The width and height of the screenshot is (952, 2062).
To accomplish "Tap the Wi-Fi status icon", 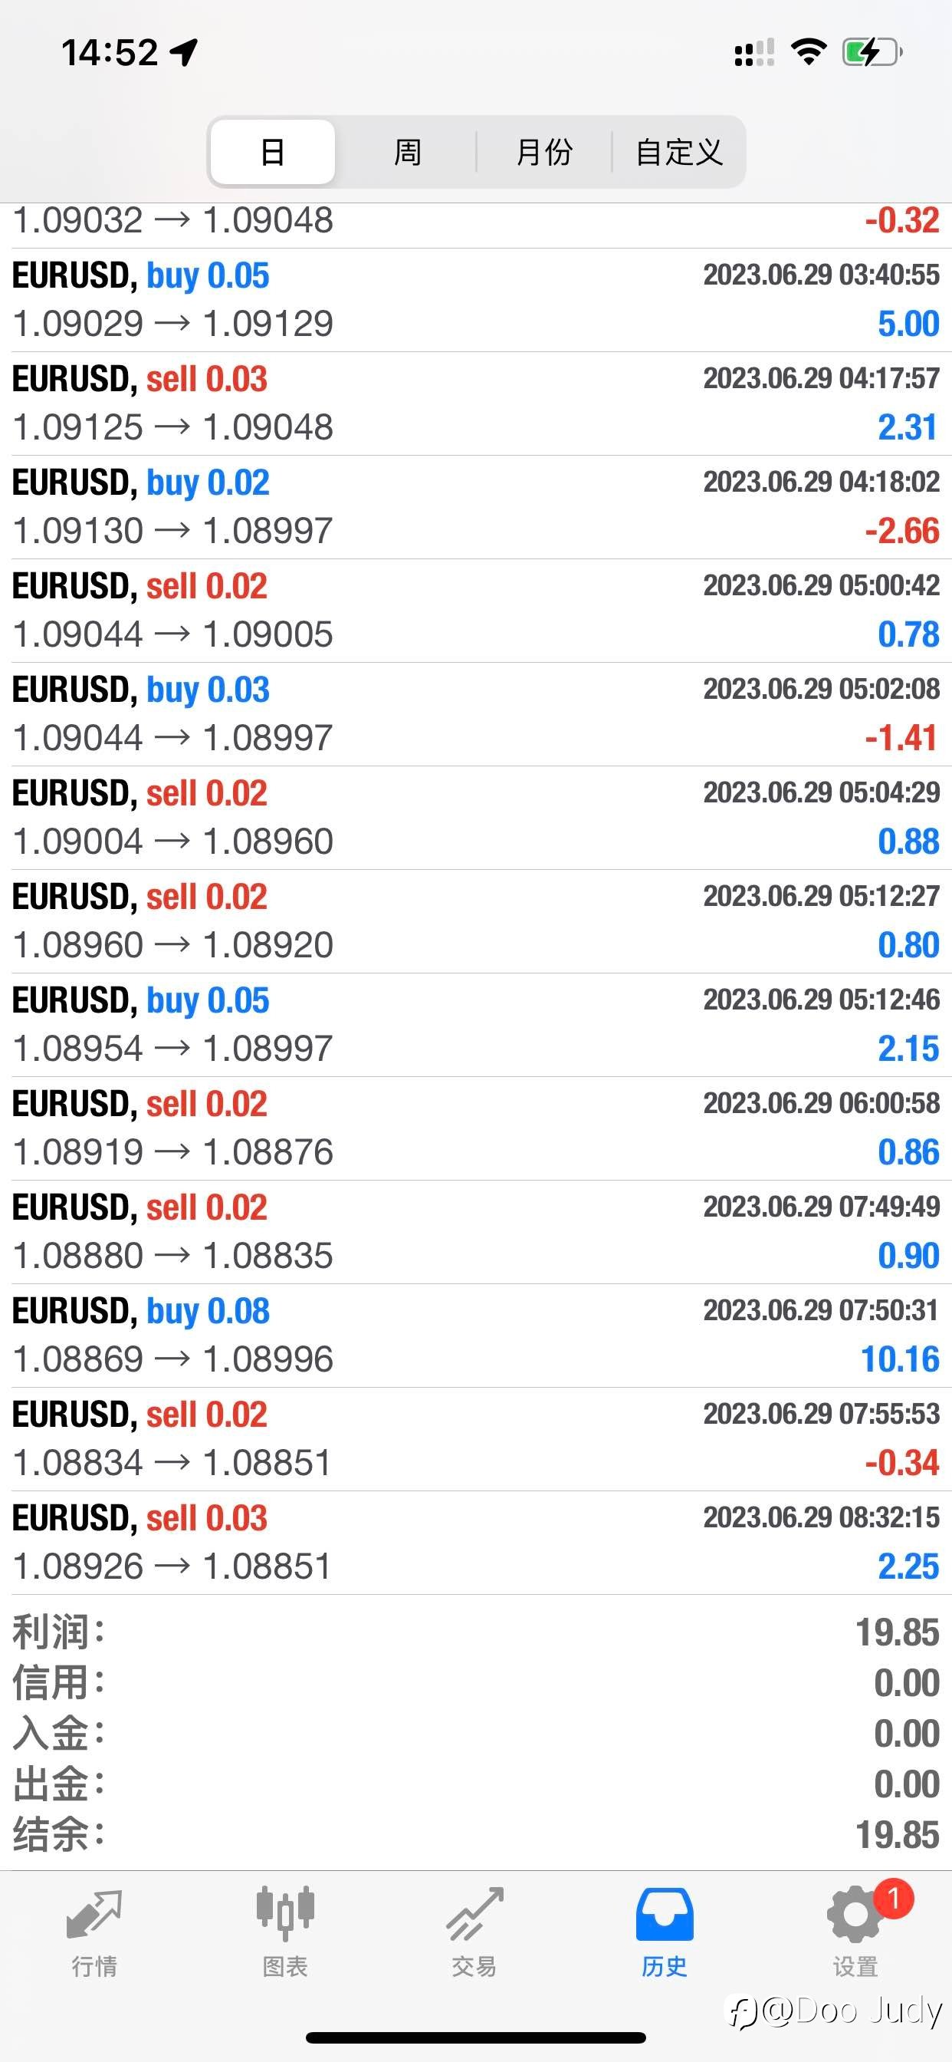I will (x=808, y=53).
